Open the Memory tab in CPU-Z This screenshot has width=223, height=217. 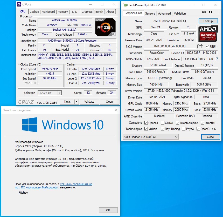point(63,12)
